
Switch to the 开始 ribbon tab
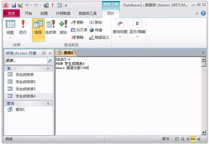click(x=28, y=13)
